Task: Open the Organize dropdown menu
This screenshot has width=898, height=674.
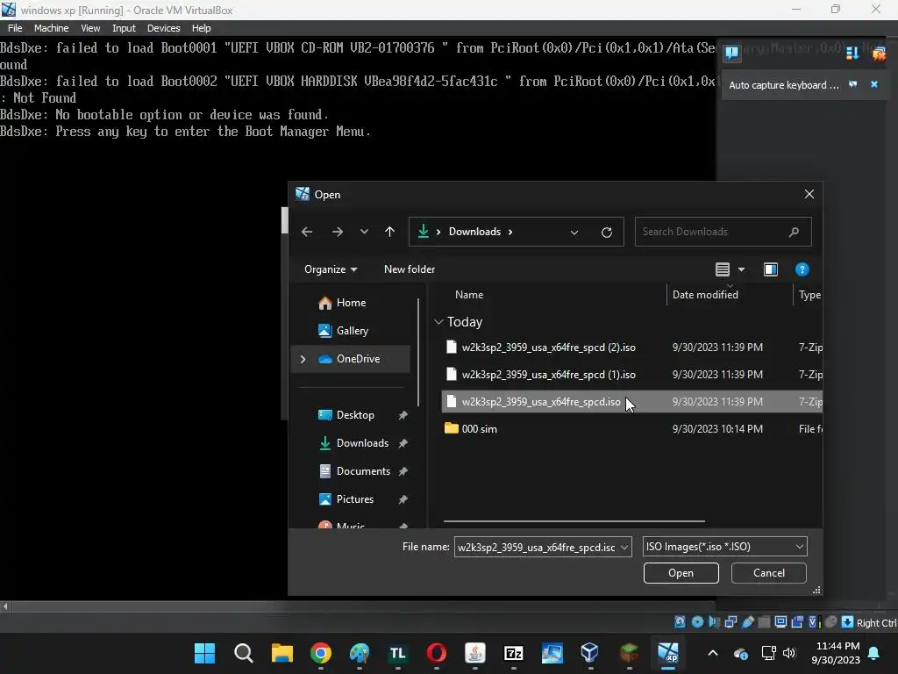Action: tap(331, 269)
